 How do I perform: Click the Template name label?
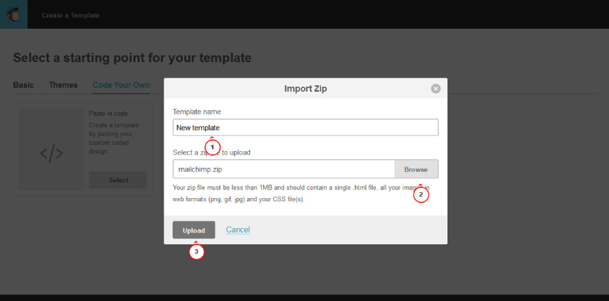tap(197, 112)
